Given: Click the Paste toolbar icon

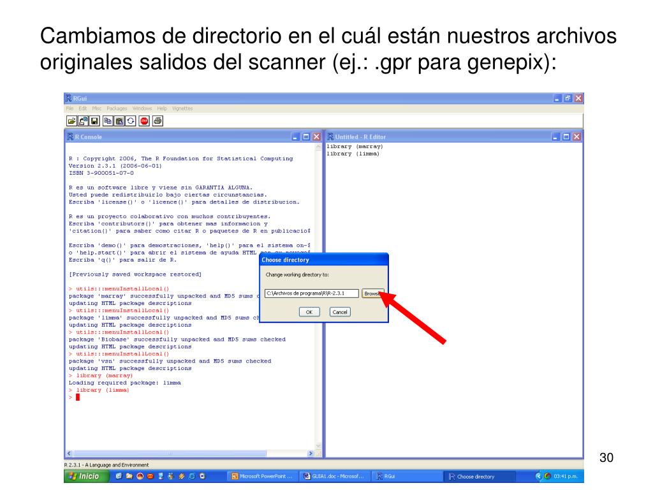Looking at the screenshot, I should 119,121.
